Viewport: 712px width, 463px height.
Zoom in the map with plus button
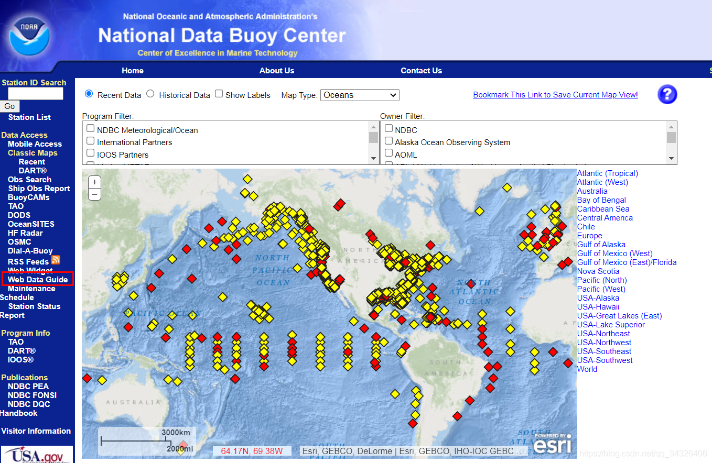94,182
